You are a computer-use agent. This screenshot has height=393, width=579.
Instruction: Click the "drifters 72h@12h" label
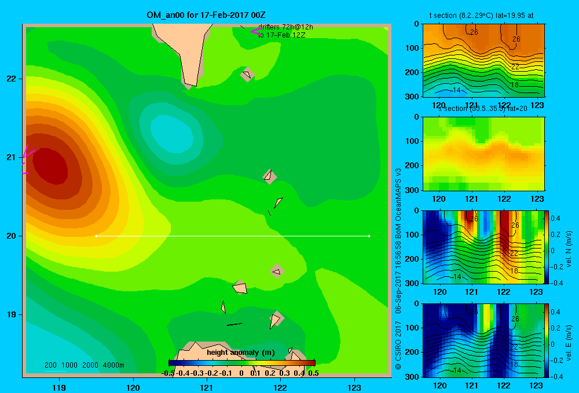(285, 27)
